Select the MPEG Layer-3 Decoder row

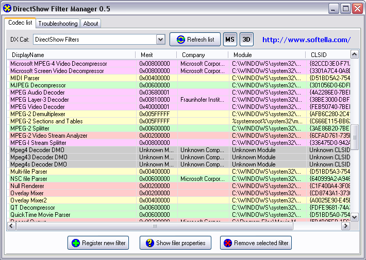click(180, 100)
